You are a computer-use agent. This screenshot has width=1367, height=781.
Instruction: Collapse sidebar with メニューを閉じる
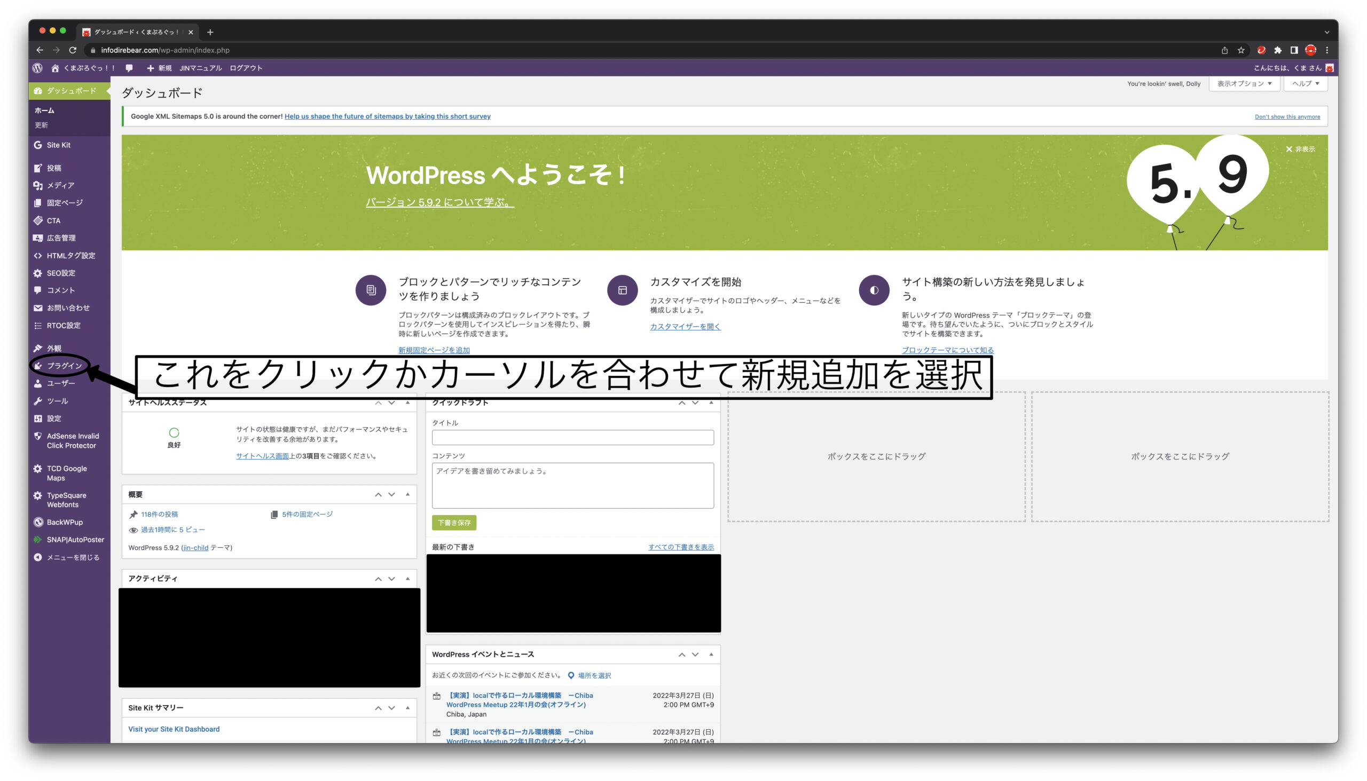click(x=73, y=557)
